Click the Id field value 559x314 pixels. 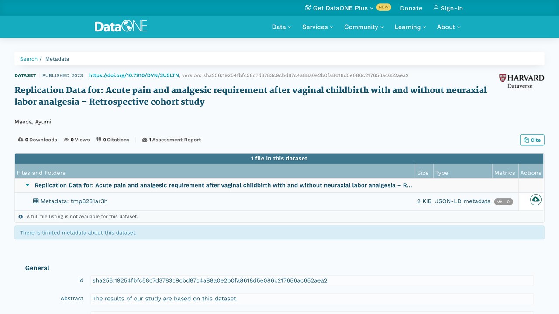click(312, 280)
